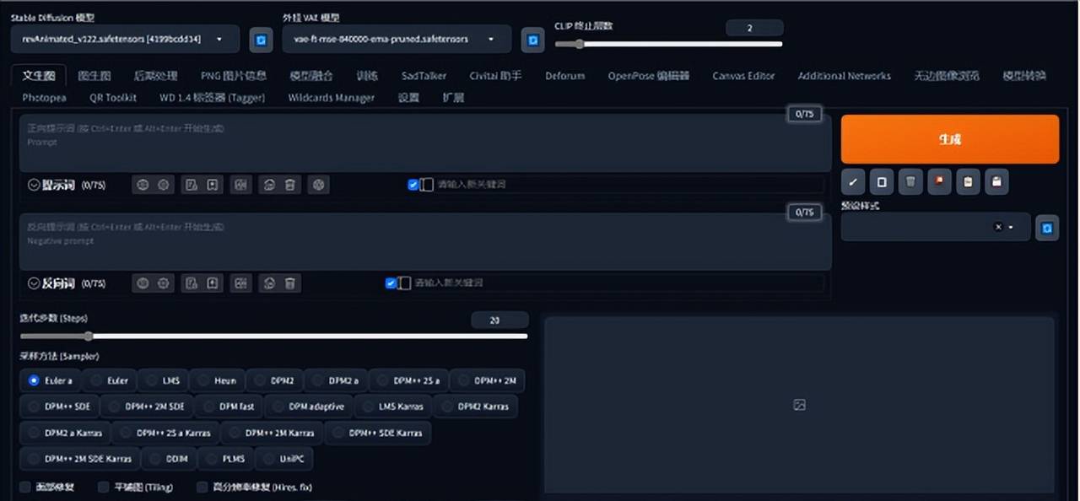Open the external VAE model dropdown
The height and width of the screenshot is (501, 1080).
(397, 39)
